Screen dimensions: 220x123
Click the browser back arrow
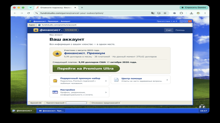point(15,13)
